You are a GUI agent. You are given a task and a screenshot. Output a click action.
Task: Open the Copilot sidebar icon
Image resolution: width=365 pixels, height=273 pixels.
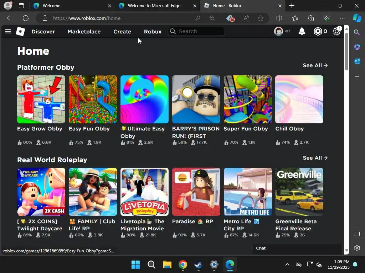(x=357, y=18)
